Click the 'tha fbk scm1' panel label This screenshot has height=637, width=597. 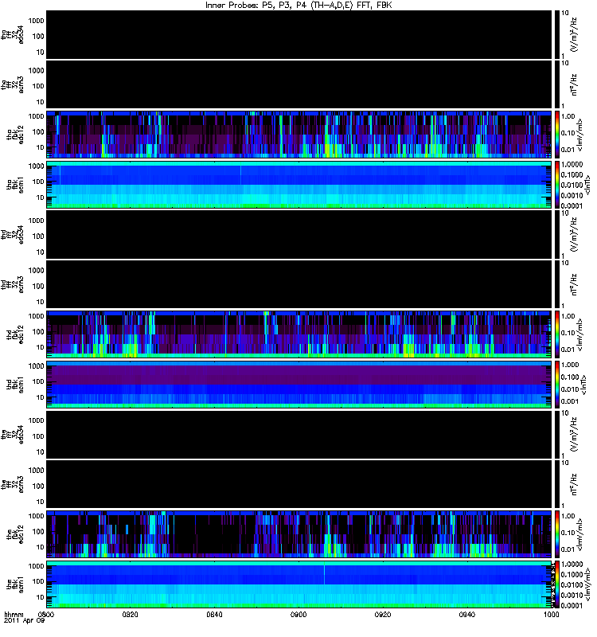click(x=15, y=185)
